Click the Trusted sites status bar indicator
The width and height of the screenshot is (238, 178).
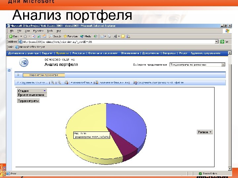pos(208,173)
